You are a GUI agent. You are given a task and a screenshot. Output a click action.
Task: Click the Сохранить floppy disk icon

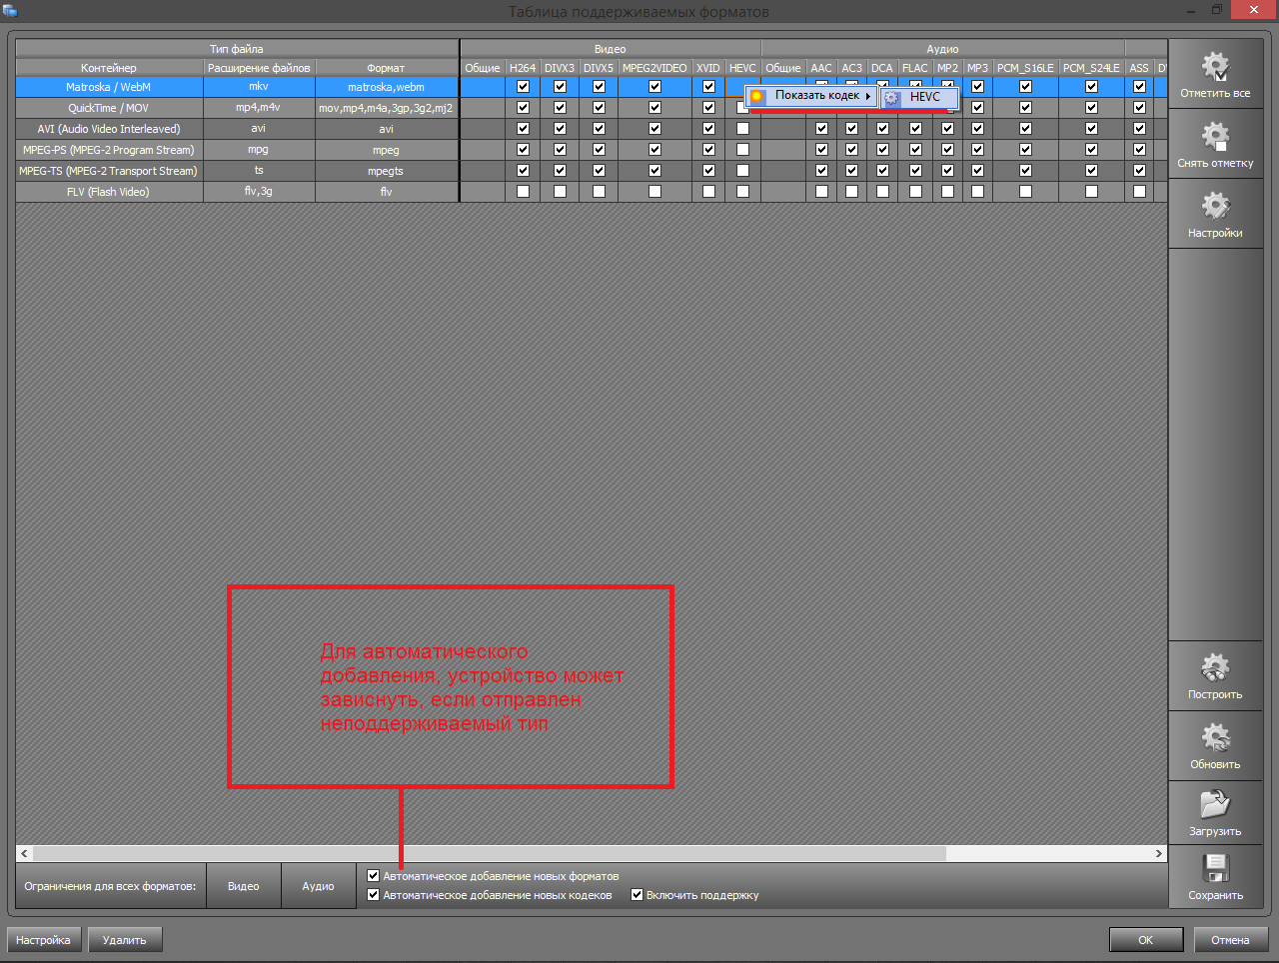[1215, 868]
